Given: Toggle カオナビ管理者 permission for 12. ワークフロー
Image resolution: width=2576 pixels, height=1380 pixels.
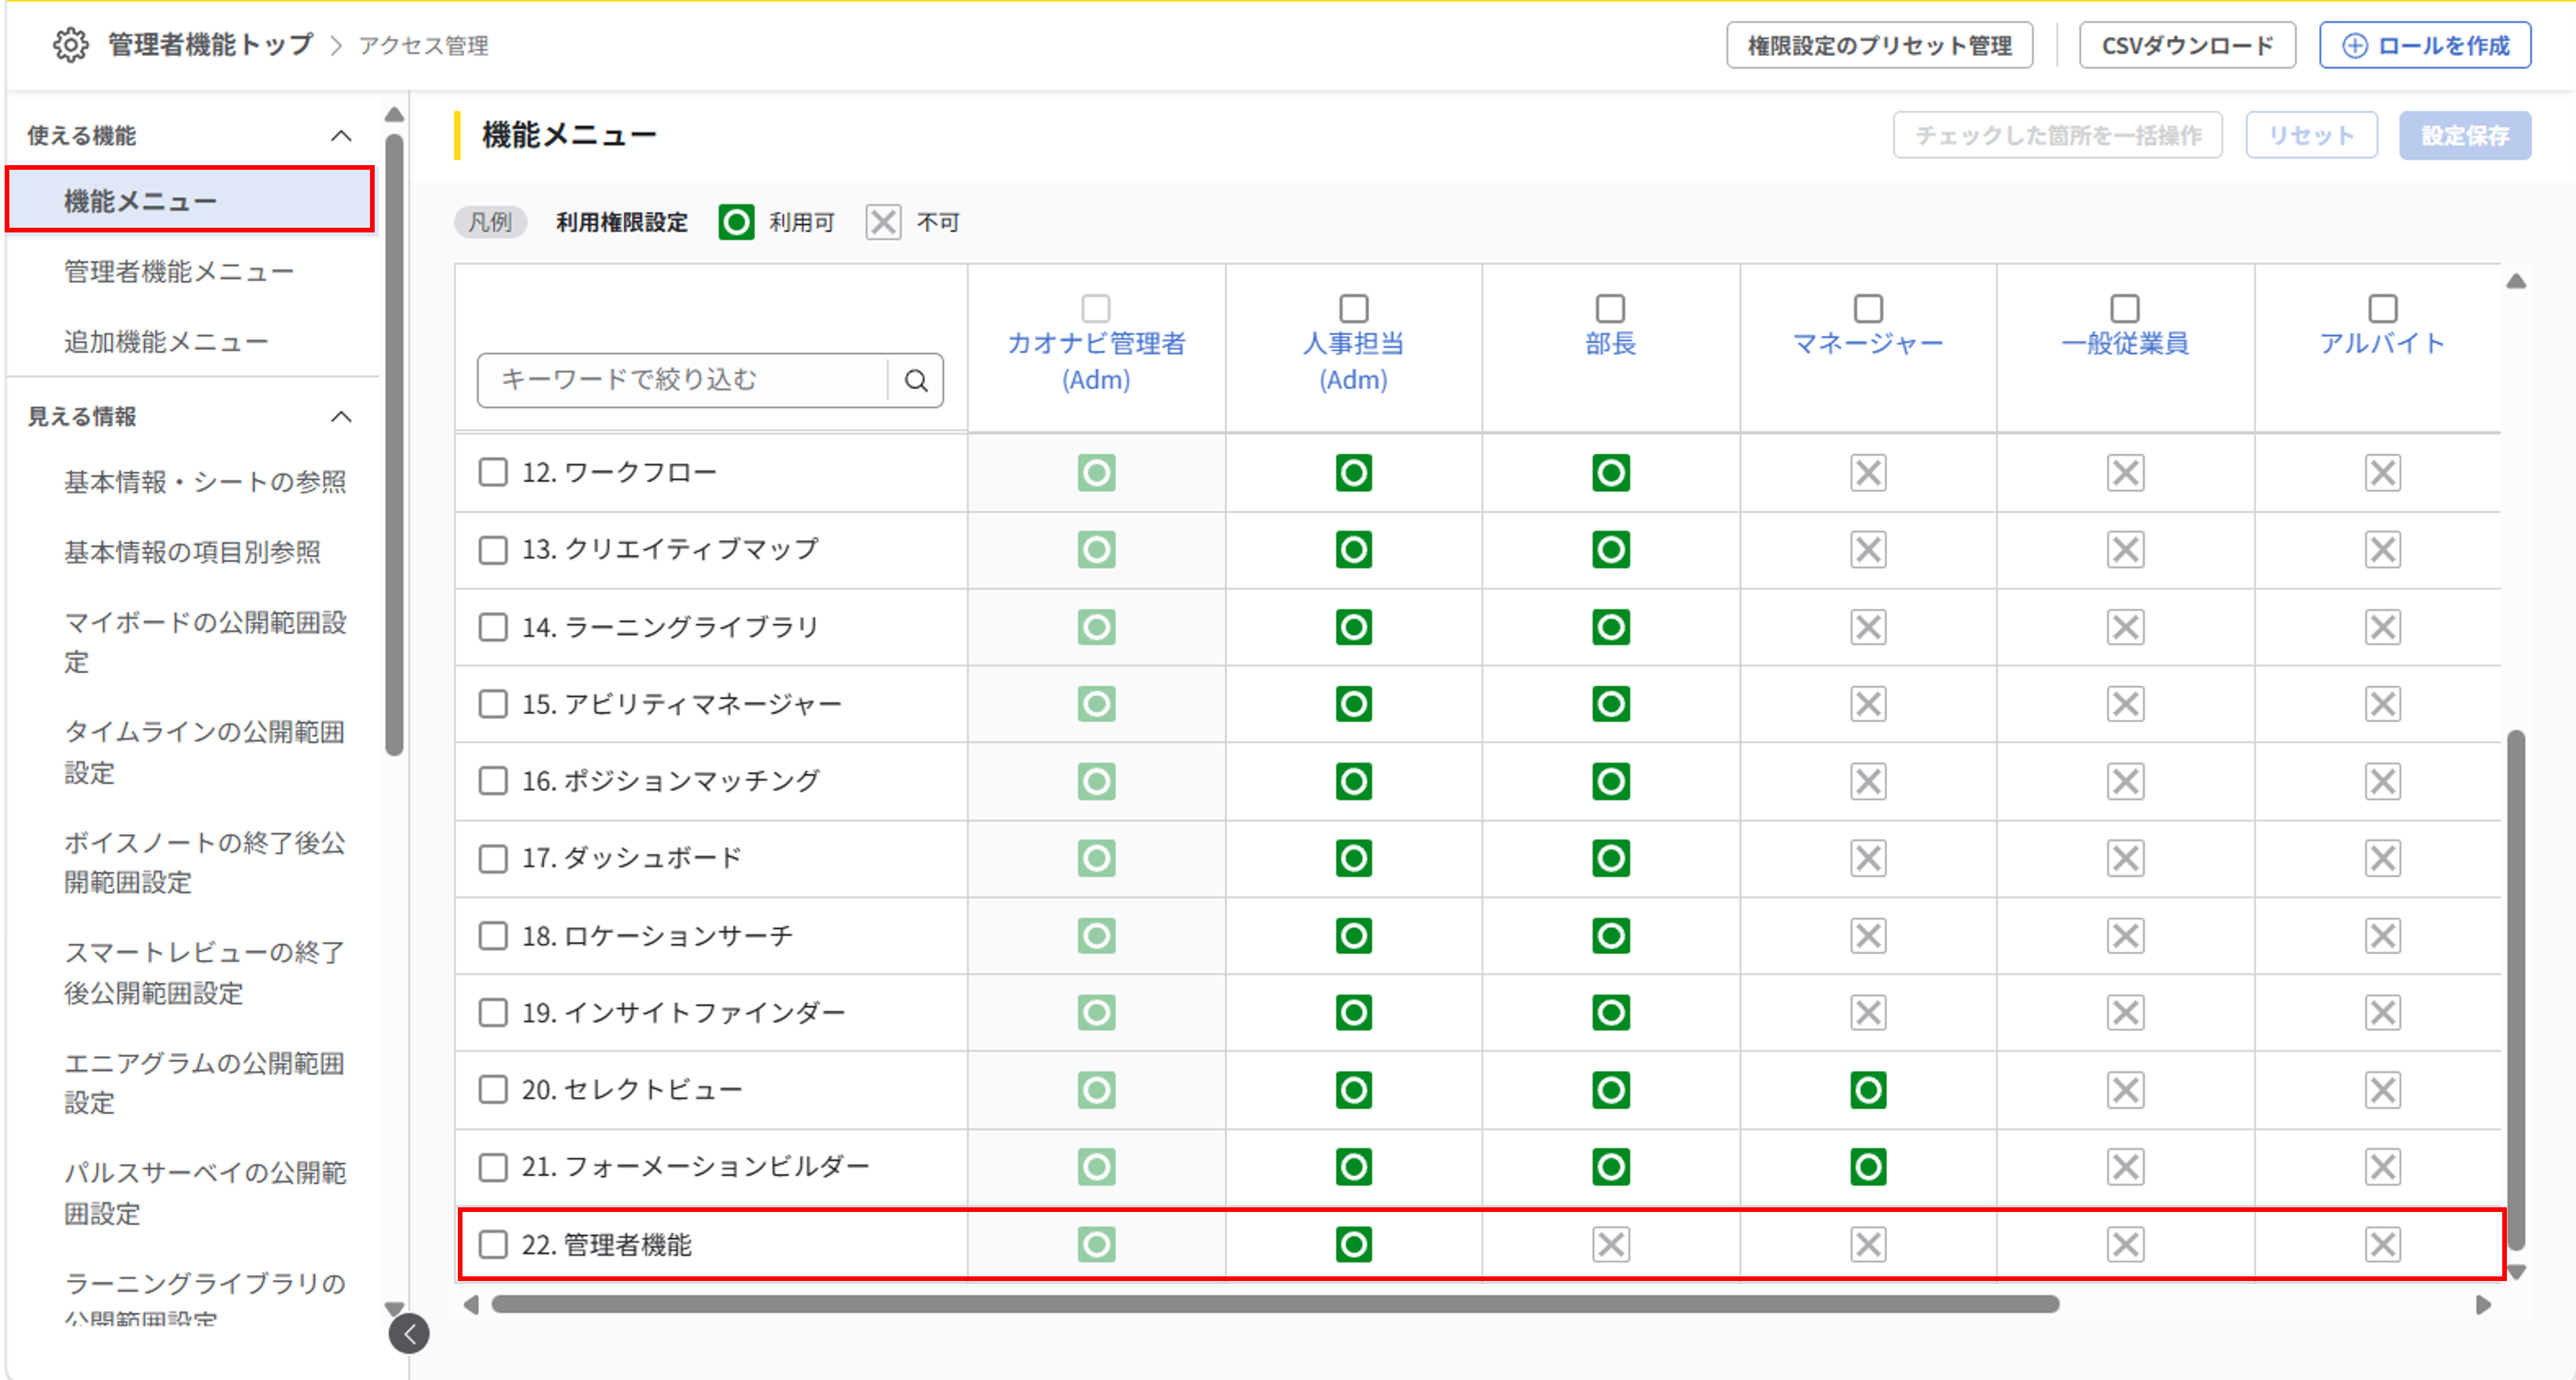Looking at the screenshot, I should coord(1096,473).
